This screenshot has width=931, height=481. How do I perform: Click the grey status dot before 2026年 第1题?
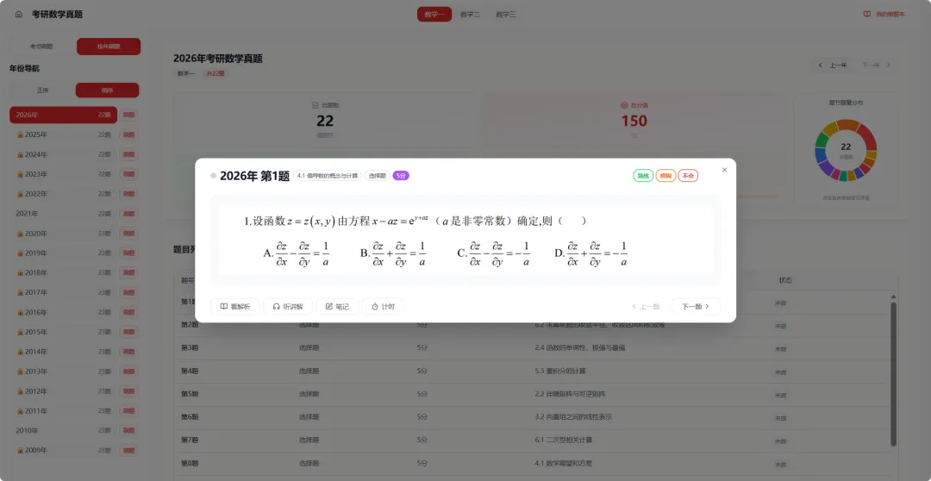pyautogui.click(x=213, y=176)
